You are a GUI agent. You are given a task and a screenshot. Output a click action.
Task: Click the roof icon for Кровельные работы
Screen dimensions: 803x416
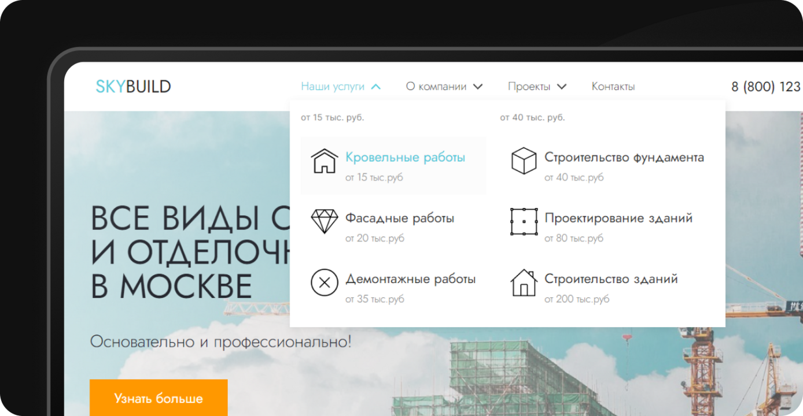click(x=325, y=161)
